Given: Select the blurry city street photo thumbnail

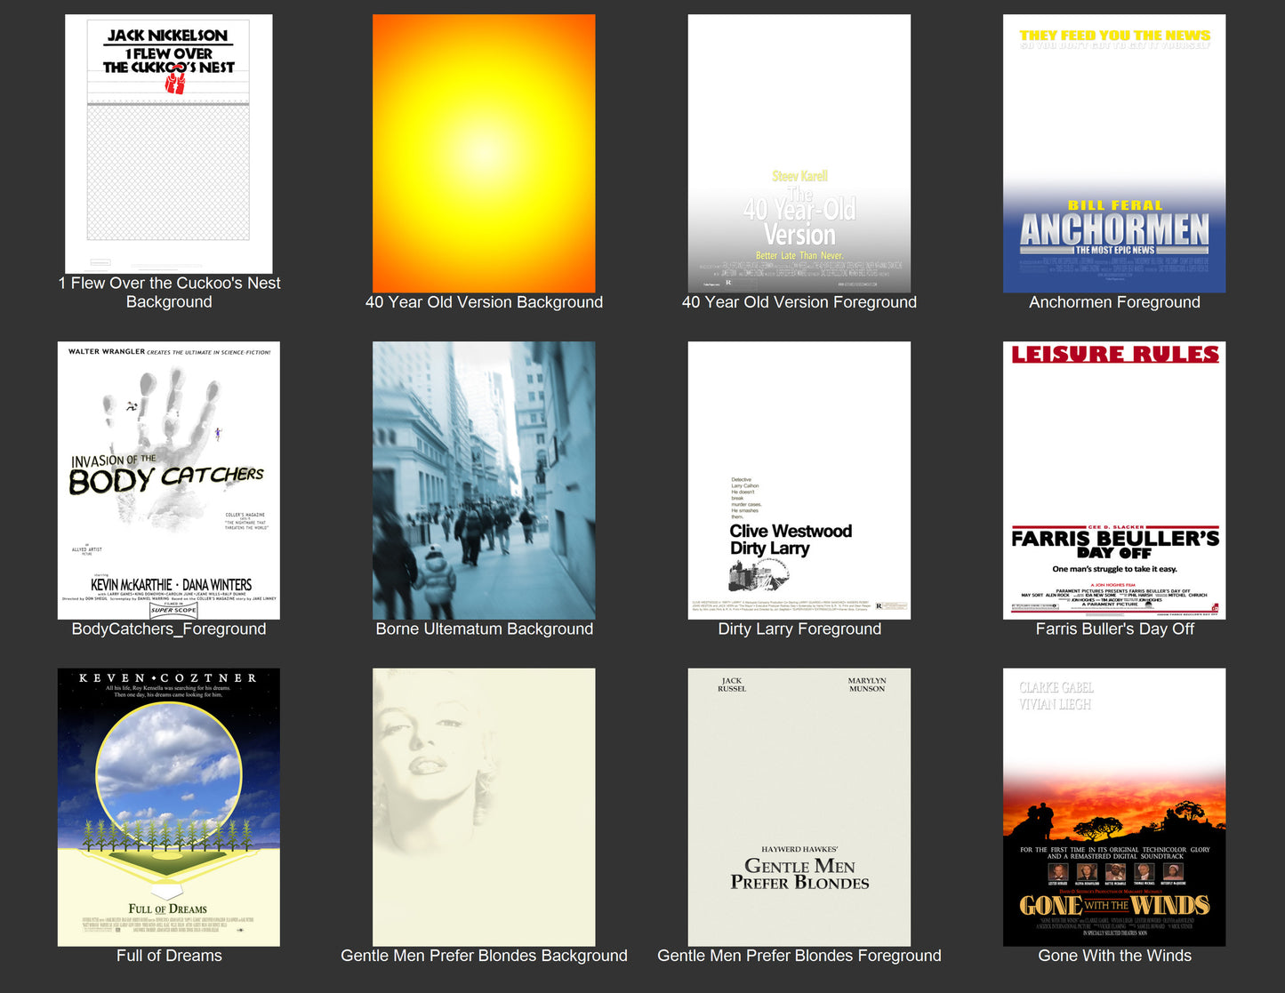Looking at the screenshot, I should [x=484, y=480].
